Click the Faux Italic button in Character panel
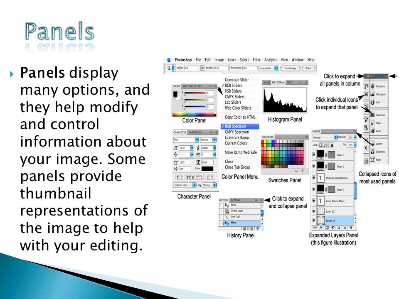Screen dimensions: 399x299 point(182,177)
